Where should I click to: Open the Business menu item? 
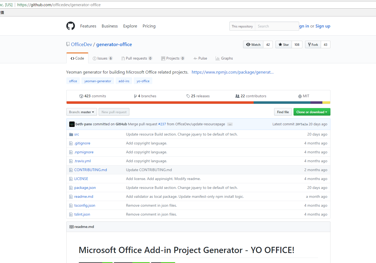tap(110, 26)
